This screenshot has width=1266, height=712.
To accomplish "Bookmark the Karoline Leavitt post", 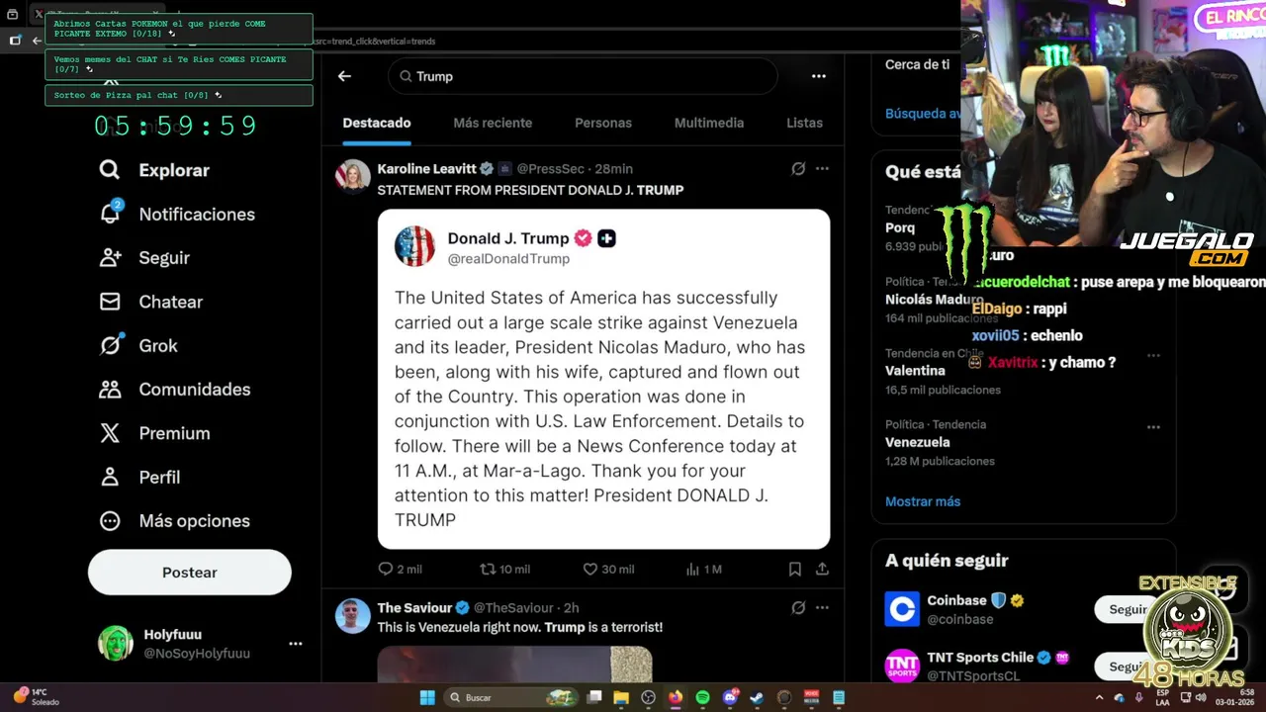I will click(x=794, y=569).
